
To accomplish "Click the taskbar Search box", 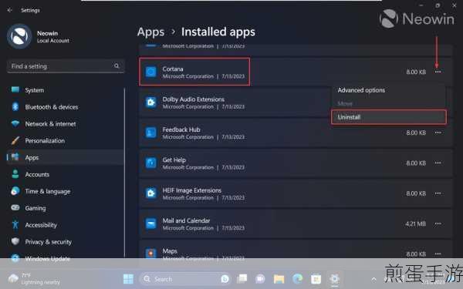I will (x=186, y=279).
